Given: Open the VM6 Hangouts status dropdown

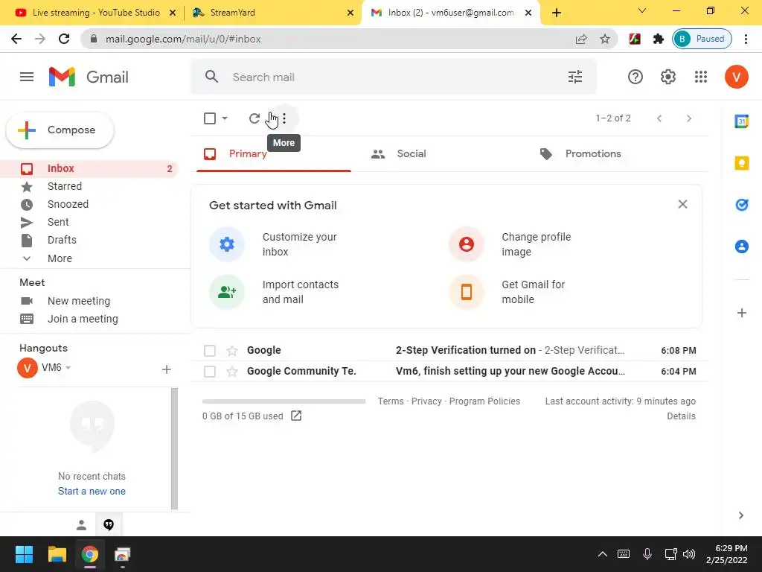Looking at the screenshot, I should click(x=68, y=368).
